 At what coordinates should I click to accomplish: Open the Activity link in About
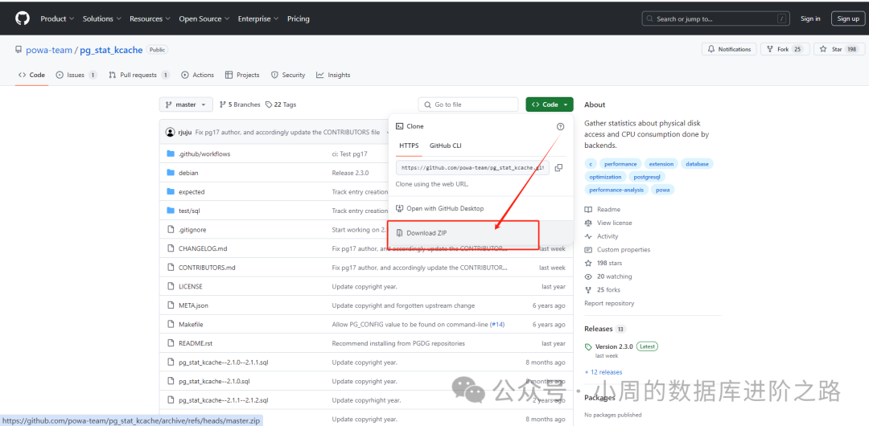(601, 236)
